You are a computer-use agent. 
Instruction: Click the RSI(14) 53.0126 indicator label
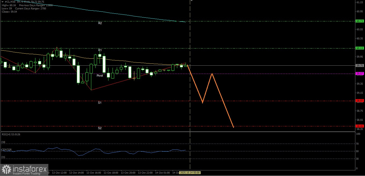coord(11,134)
